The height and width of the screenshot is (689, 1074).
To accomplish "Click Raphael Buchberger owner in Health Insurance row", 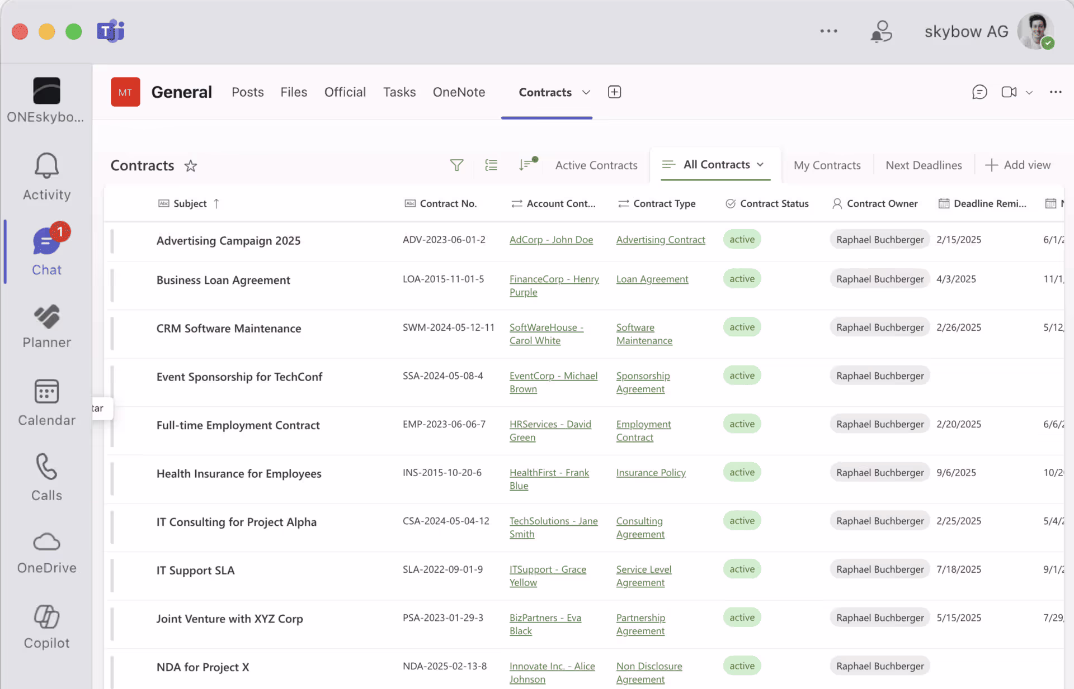I will (x=880, y=473).
